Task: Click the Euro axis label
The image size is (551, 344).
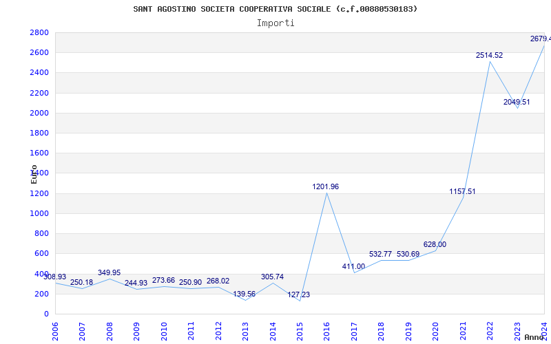Action: click(x=34, y=175)
